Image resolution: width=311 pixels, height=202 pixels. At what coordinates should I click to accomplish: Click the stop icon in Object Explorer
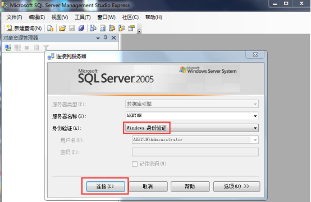tap(27, 48)
